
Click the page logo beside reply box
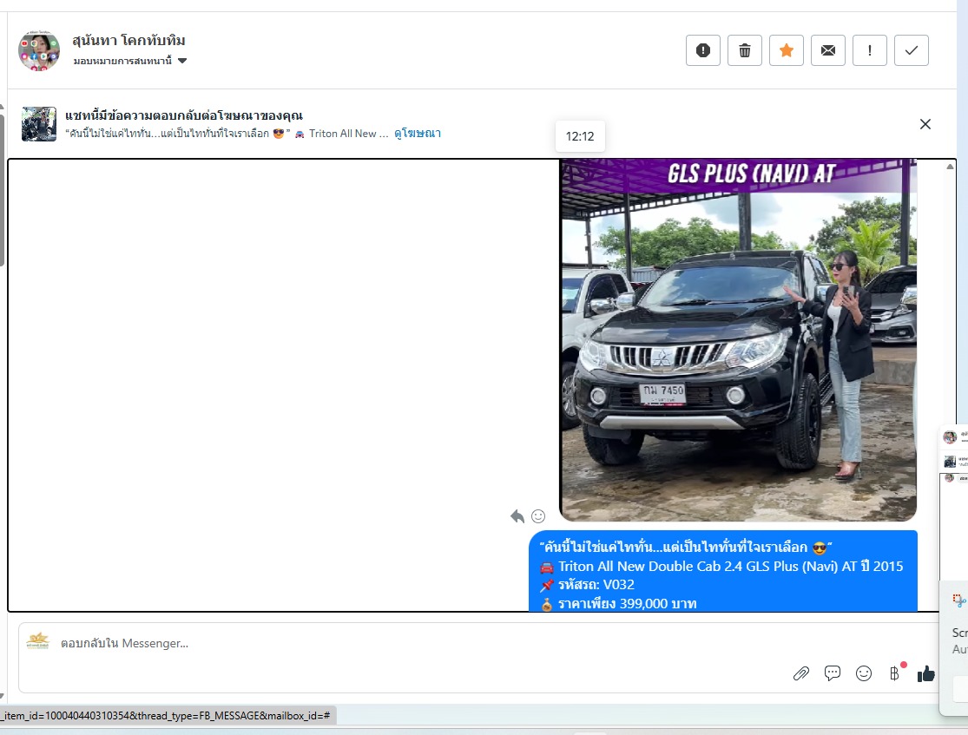[x=38, y=641]
